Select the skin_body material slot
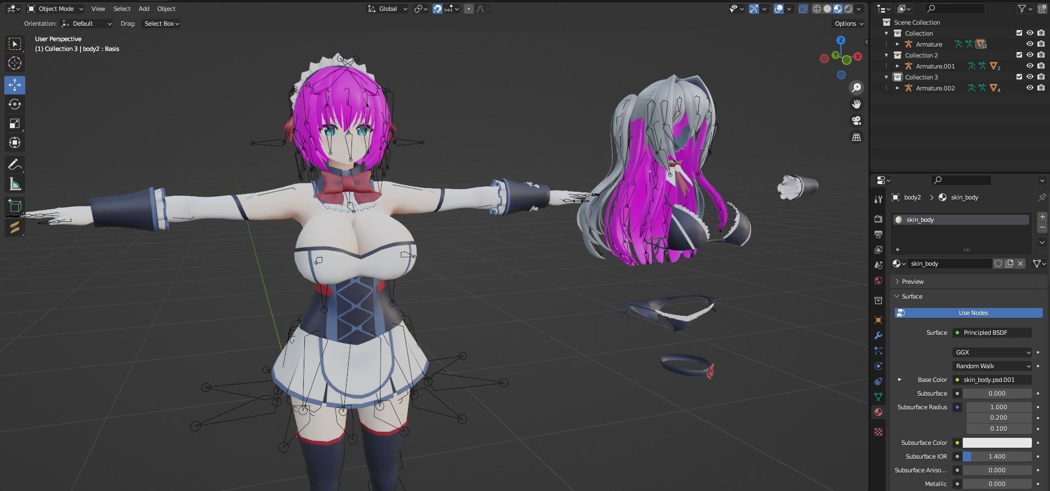 (961, 220)
